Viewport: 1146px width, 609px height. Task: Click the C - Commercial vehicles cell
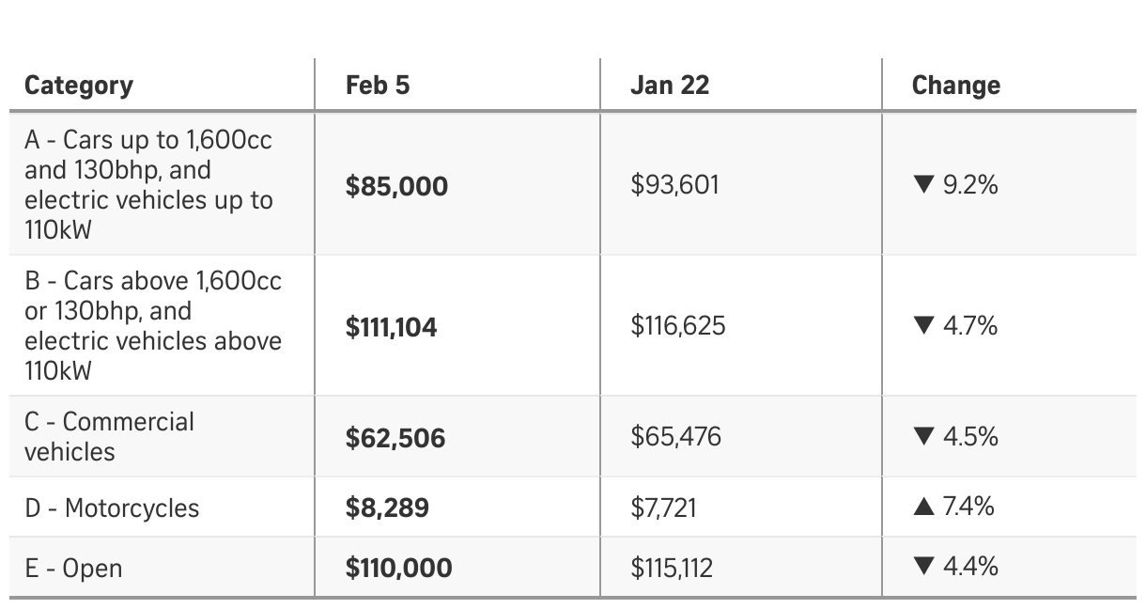click(109, 437)
